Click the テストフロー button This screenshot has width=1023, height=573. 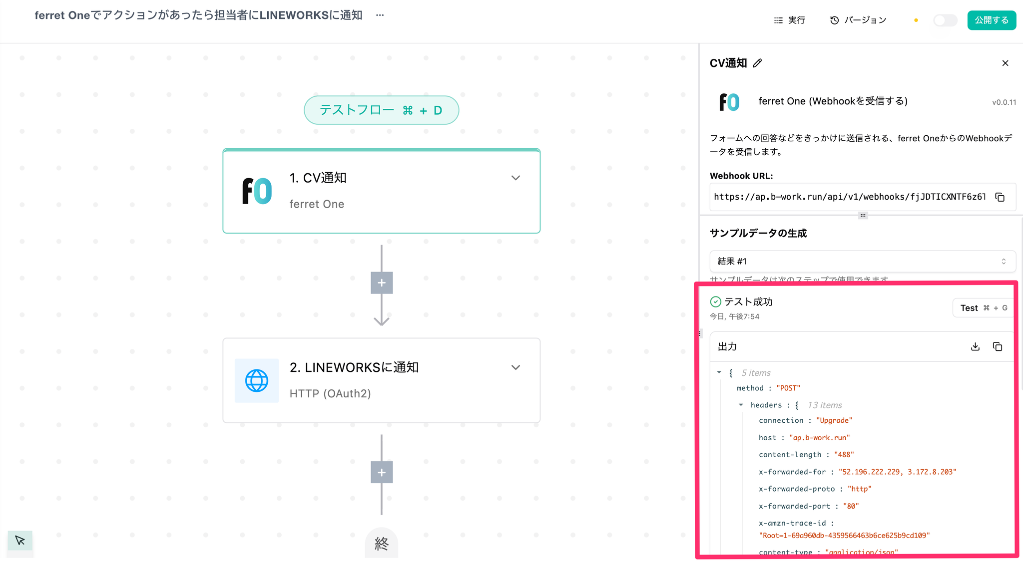[x=381, y=110]
